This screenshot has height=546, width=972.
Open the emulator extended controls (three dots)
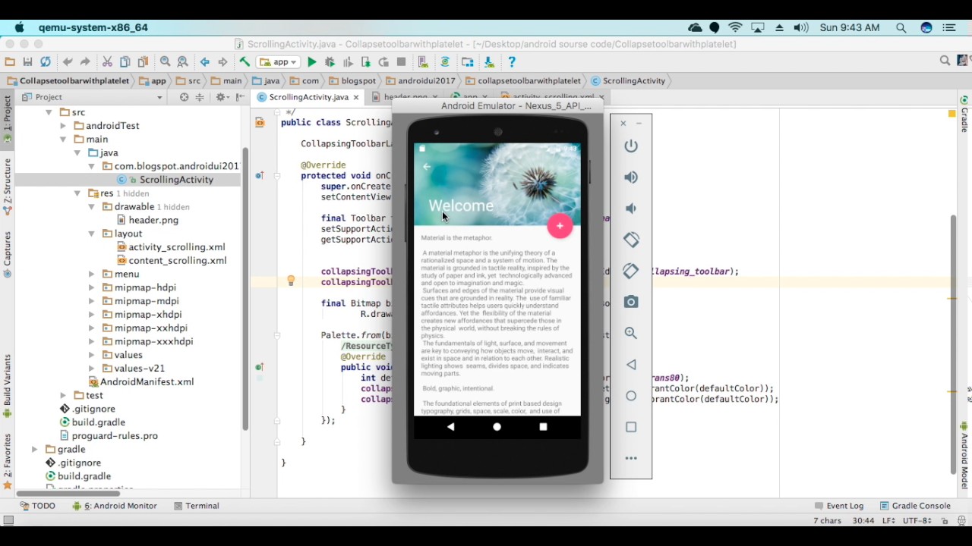(x=631, y=458)
